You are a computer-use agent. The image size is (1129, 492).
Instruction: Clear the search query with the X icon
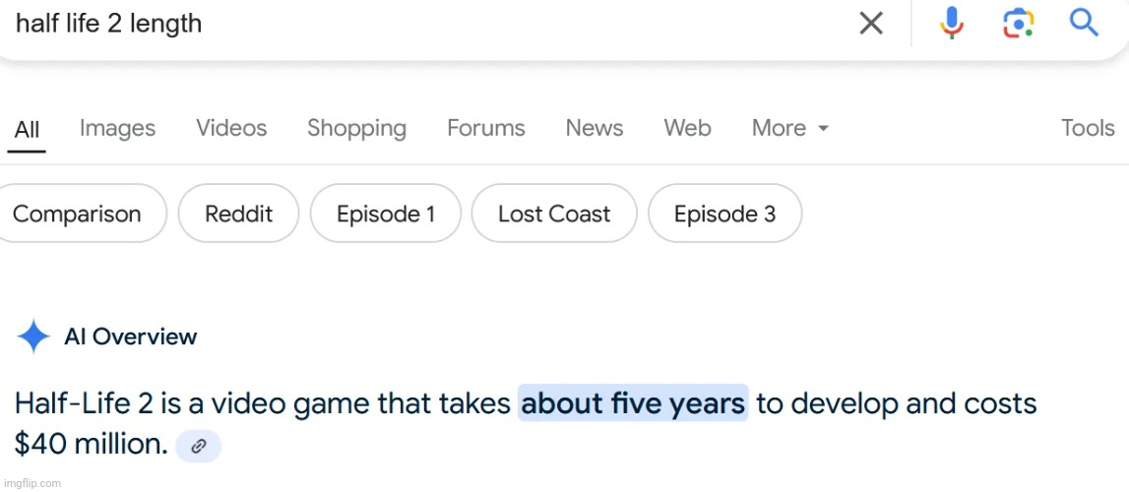click(x=871, y=24)
